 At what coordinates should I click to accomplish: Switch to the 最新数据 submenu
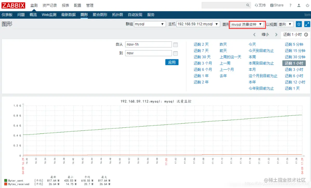click(68, 15)
